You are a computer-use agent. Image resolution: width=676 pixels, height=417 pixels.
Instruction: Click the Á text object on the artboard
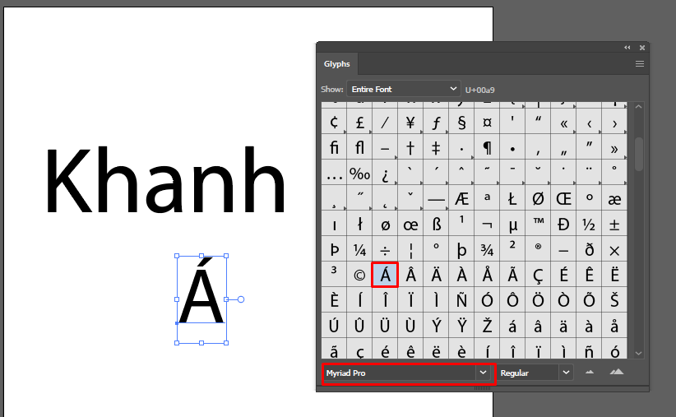coord(201,298)
